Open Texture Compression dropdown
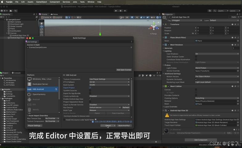This screenshot has width=242, height=148. tap(109, 79)
